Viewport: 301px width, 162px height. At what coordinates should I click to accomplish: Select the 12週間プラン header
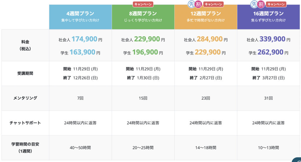pos(206,17)
